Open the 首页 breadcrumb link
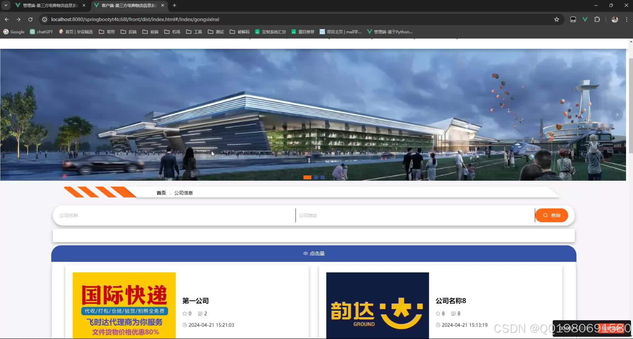The height and width of the screenshot is (339, 633). pos(161,192)
